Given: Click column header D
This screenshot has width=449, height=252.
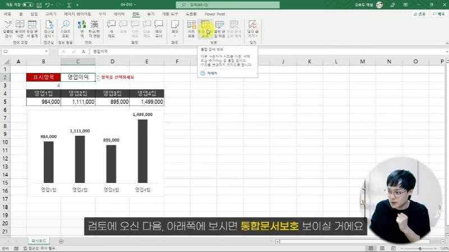Looking at the screenshot, I should (112, 62).
